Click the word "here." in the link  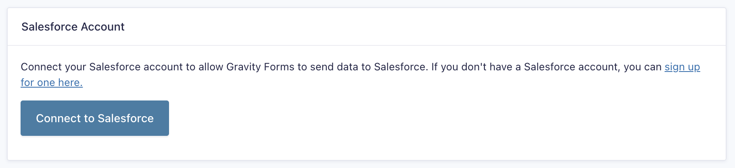pos(70,82)
